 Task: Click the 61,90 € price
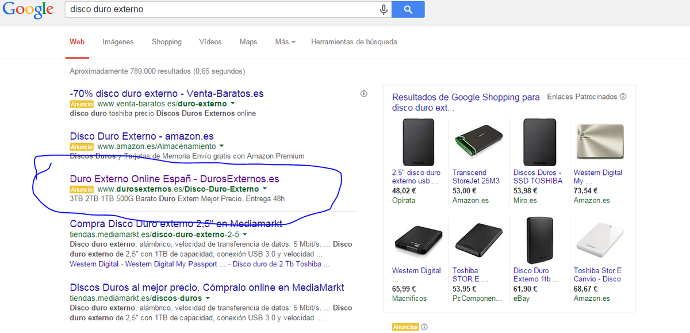point(526,289)
